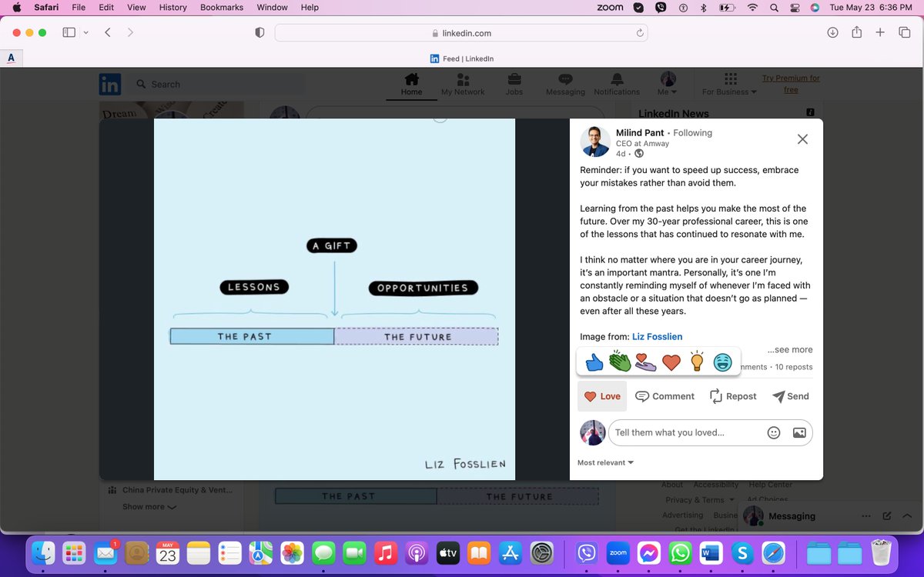Expand Show more in left sidebar
This screenshot has height=577, width=924.
pyautogui.click(x=149, y=507)
